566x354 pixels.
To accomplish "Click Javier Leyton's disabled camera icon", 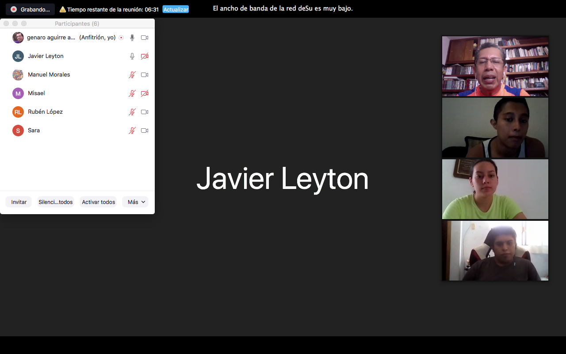I will coord(144,56).
